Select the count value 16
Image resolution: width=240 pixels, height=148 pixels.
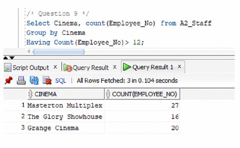click(x=142, y=117)
